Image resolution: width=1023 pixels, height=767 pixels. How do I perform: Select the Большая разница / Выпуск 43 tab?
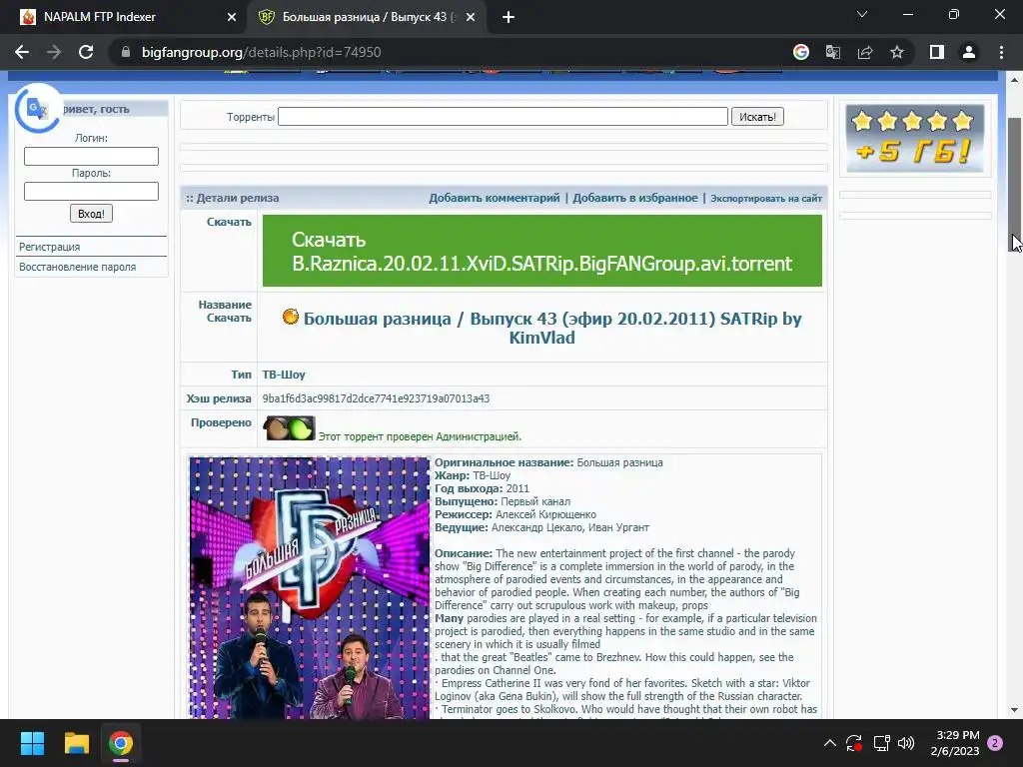pyautogui.click(x=368, y=18)
